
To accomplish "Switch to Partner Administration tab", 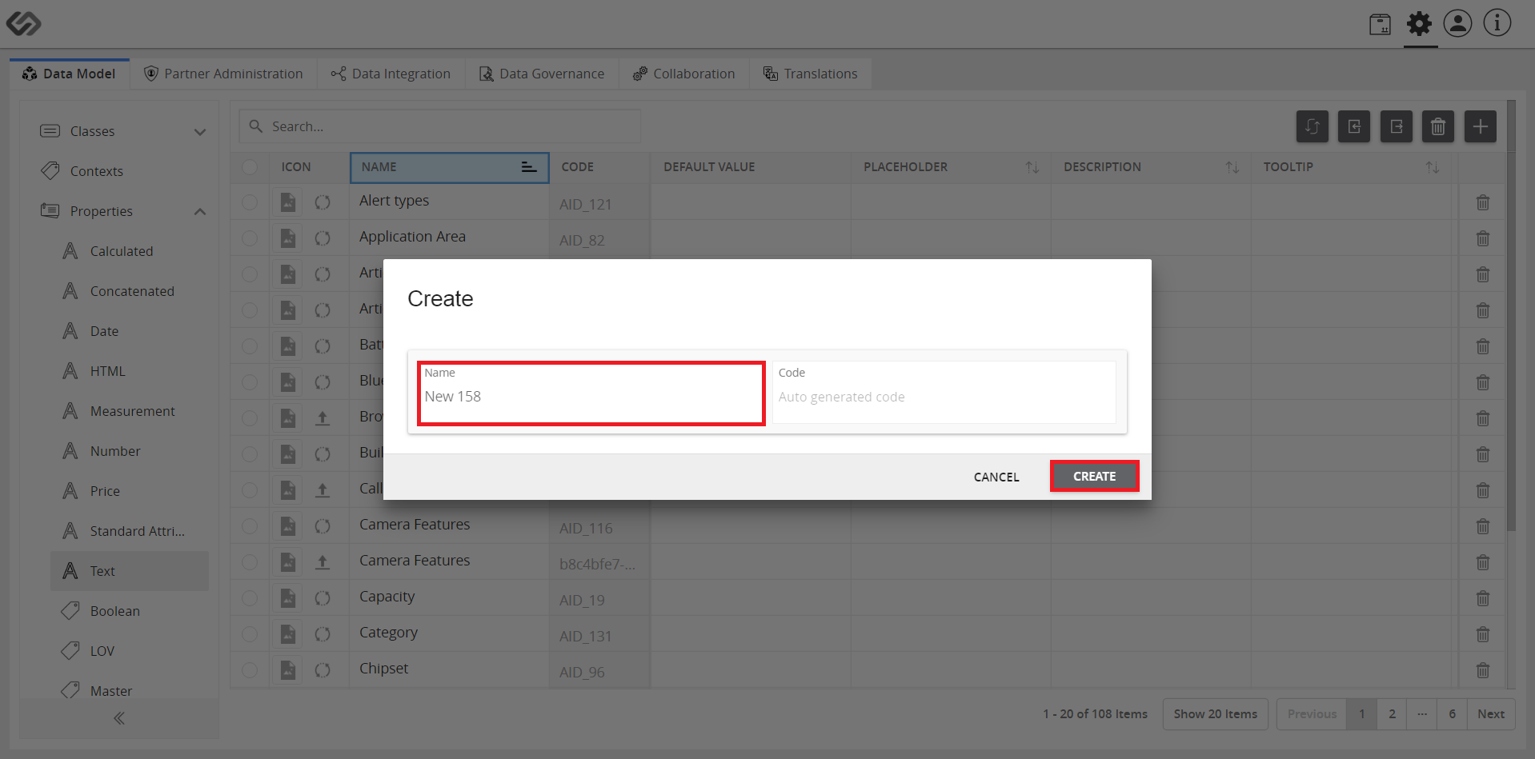I will (223, 74).
